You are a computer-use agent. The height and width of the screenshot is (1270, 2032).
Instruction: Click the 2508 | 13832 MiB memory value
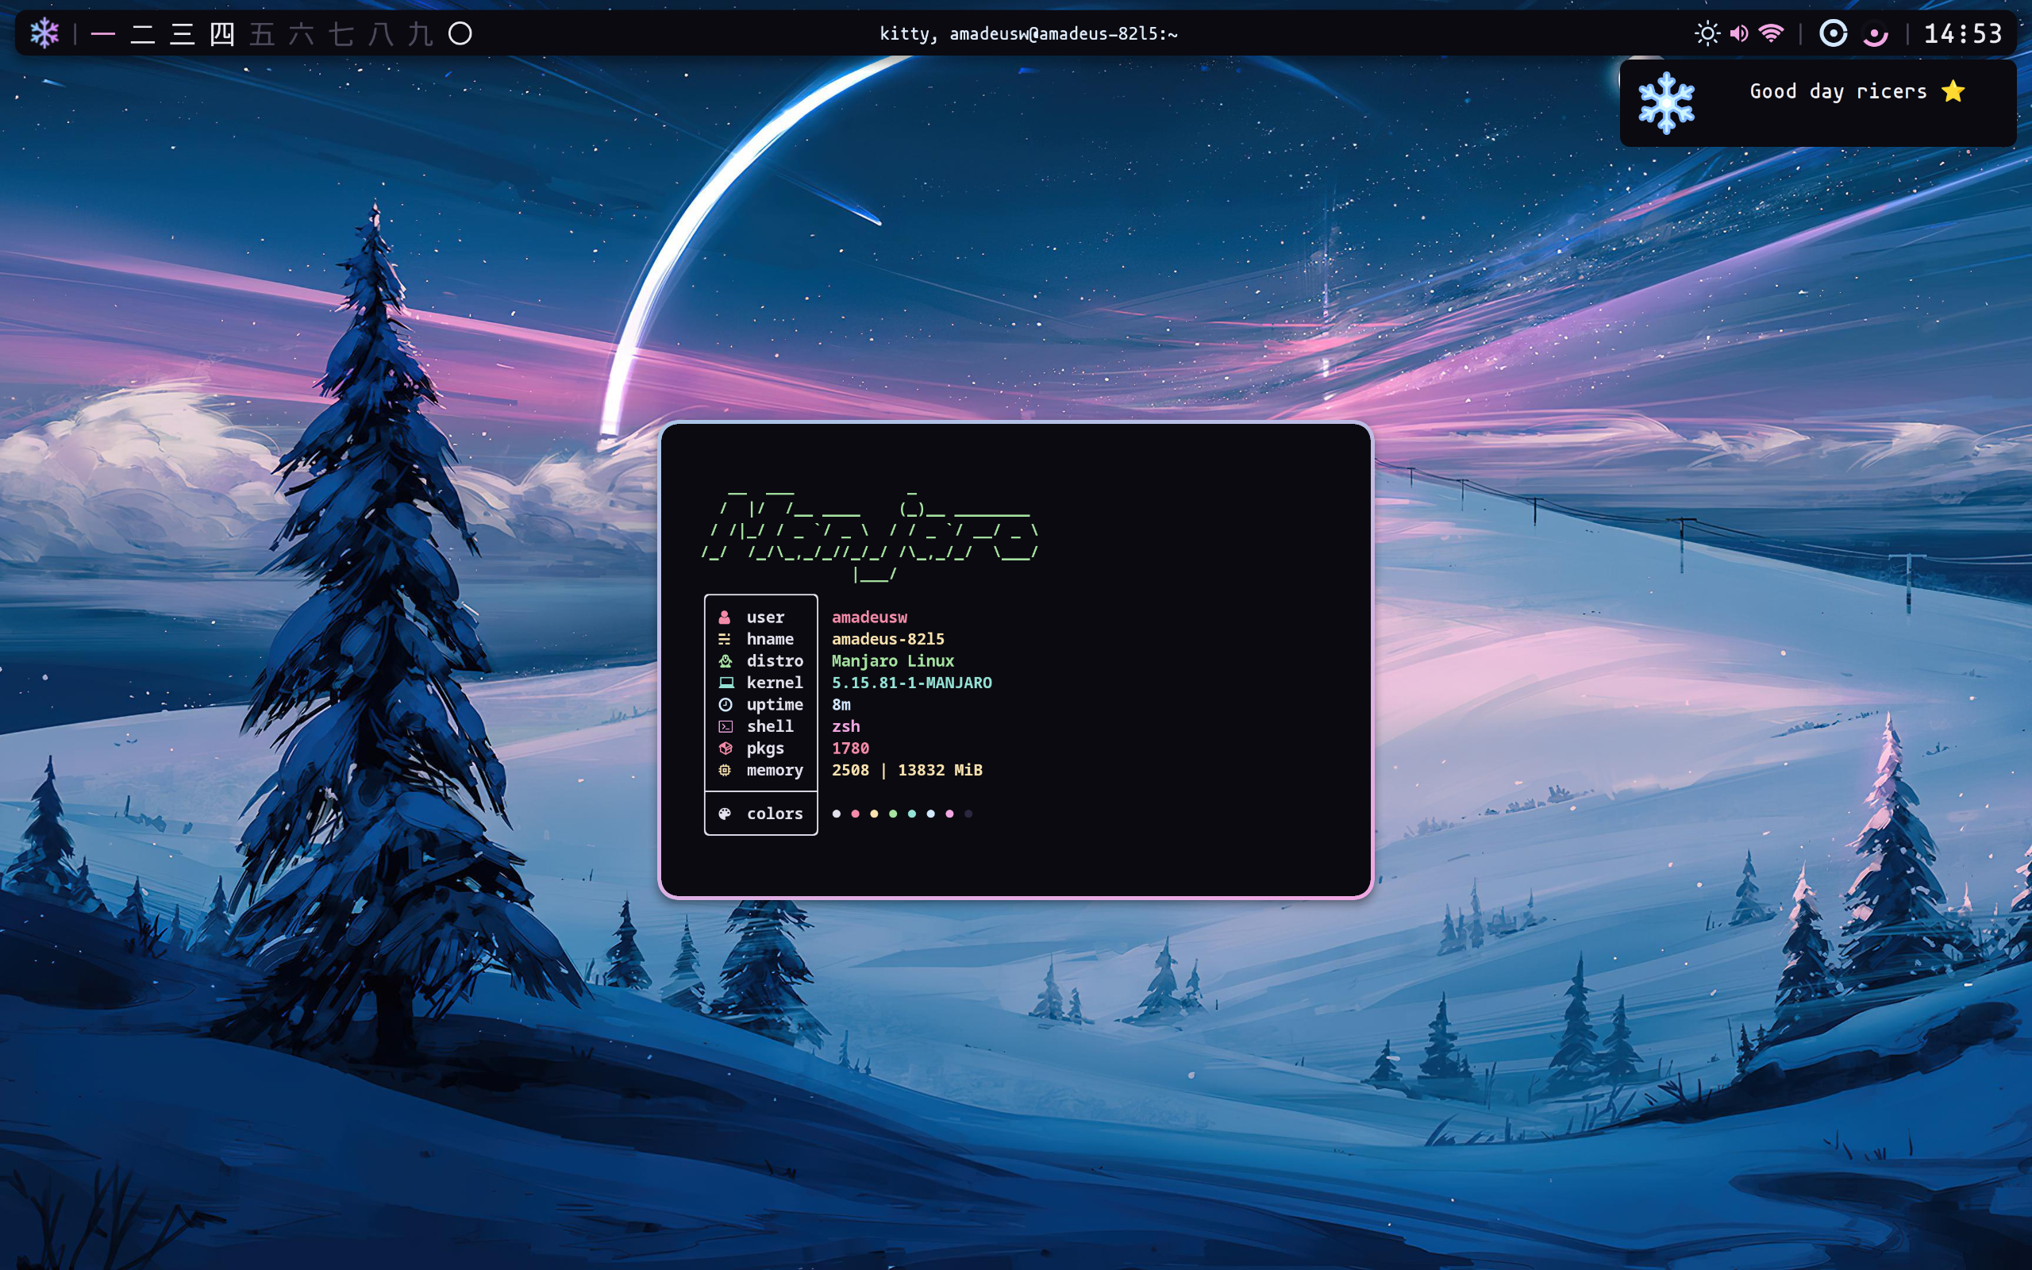[x=906, y=770]
